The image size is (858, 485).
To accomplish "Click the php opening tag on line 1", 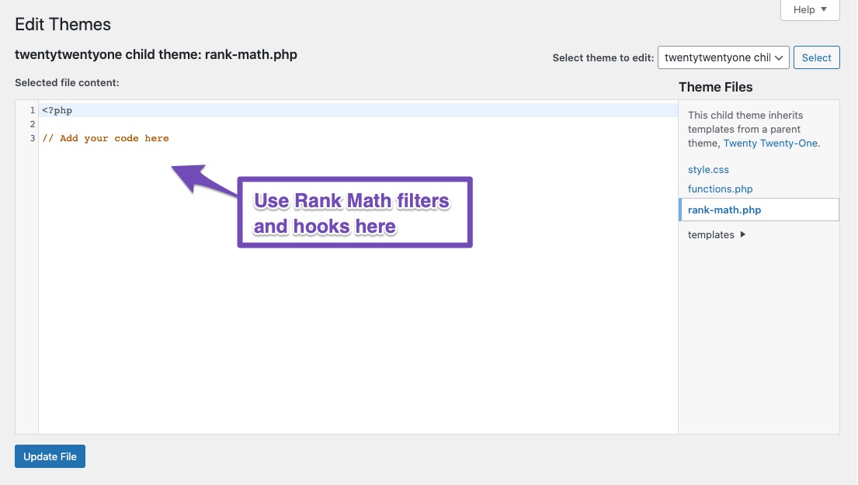I will point(57,109).
